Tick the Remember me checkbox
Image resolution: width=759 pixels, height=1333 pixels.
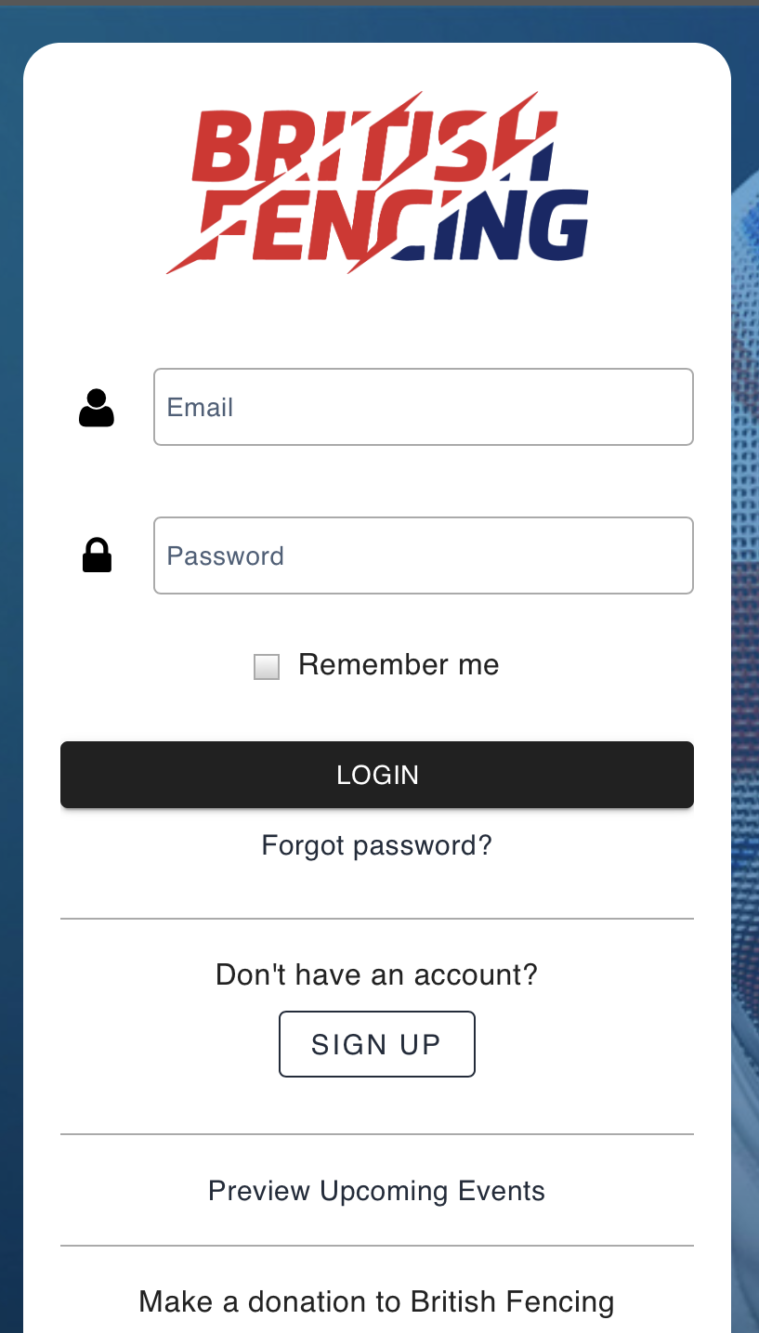267,667
